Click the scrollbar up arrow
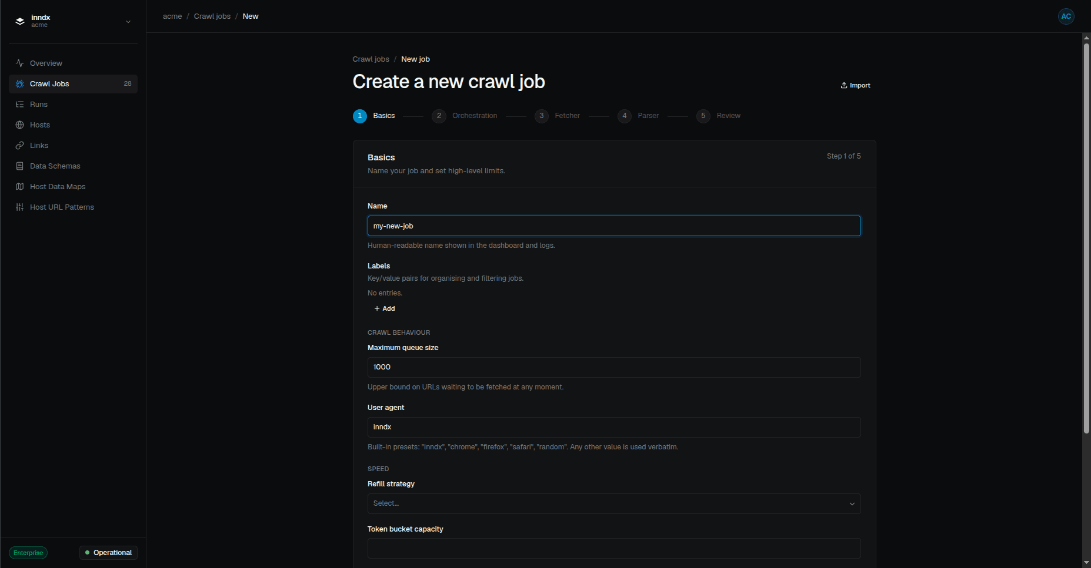This screenshot has height=568, width=1091. coord(1086,38)
